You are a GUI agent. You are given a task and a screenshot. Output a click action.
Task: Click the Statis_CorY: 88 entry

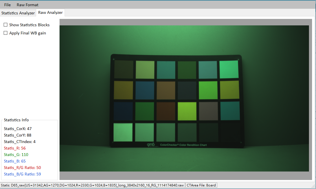pos(17,135)
